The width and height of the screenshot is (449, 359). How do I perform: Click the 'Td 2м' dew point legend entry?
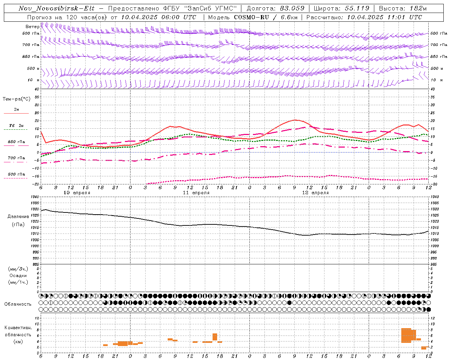pos(16,126)
